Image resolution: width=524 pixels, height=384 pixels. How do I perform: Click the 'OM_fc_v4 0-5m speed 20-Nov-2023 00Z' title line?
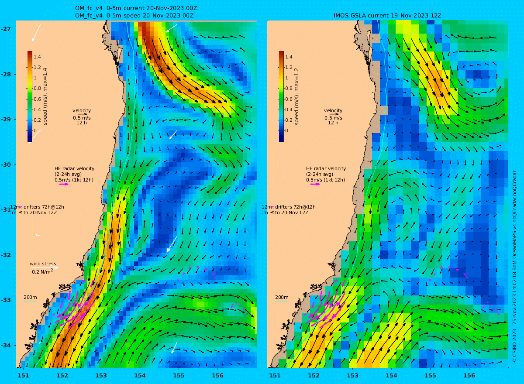(x=134, y=15)
